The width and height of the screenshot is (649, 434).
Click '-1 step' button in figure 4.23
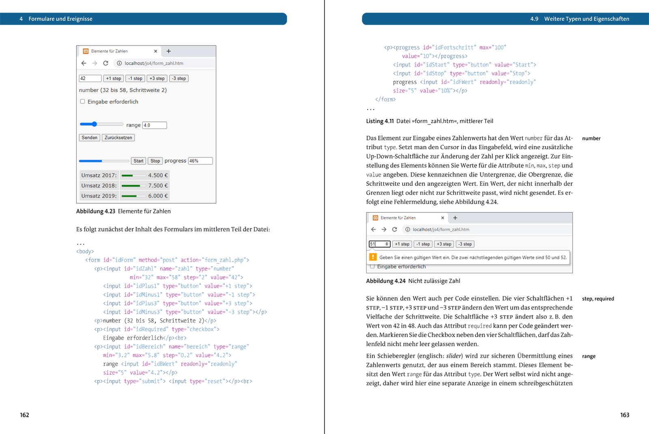click(135, 79)
